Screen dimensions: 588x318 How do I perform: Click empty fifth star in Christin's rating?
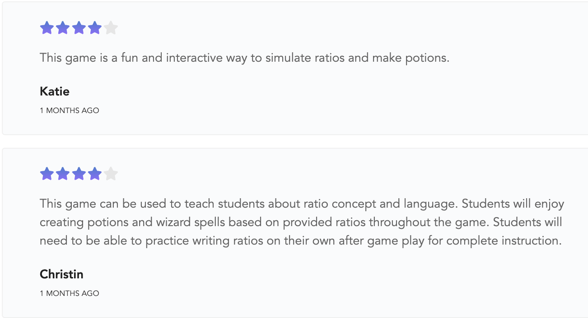(111, 174)
